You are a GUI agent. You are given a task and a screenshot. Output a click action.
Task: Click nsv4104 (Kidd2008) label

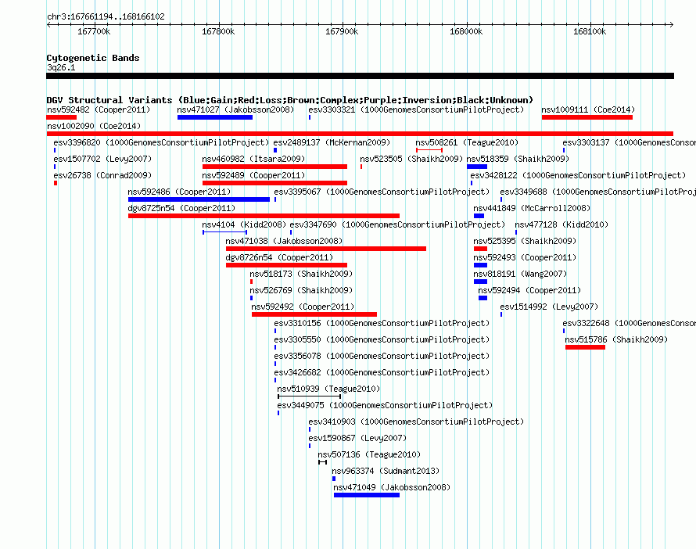coord(244,224)
